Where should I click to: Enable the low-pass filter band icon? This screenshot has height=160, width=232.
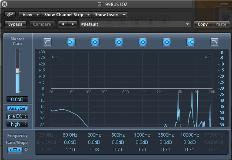(x=215, y=42)
